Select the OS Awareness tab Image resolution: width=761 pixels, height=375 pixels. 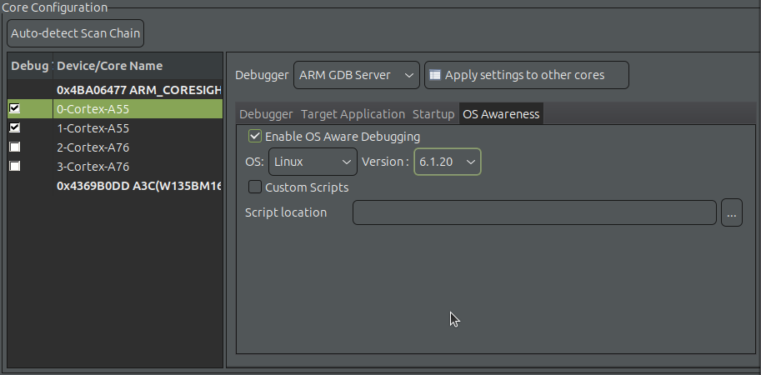501,114
